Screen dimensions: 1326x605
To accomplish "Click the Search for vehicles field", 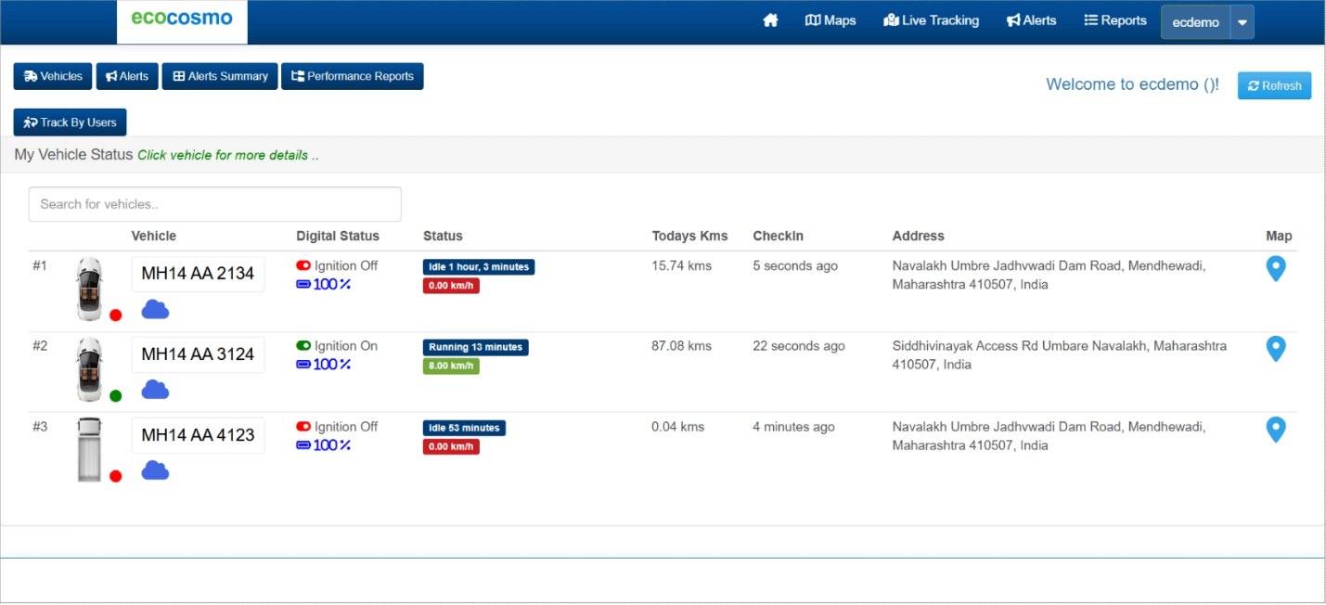I will 214,204.
